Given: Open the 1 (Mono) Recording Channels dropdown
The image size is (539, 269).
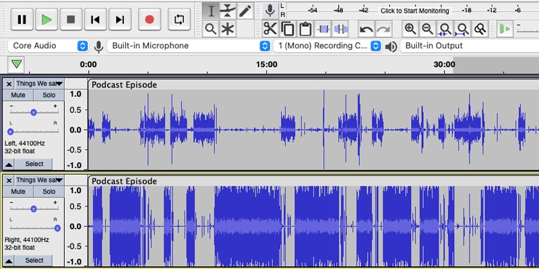Looking at the screenshot, I should (327, 46).
